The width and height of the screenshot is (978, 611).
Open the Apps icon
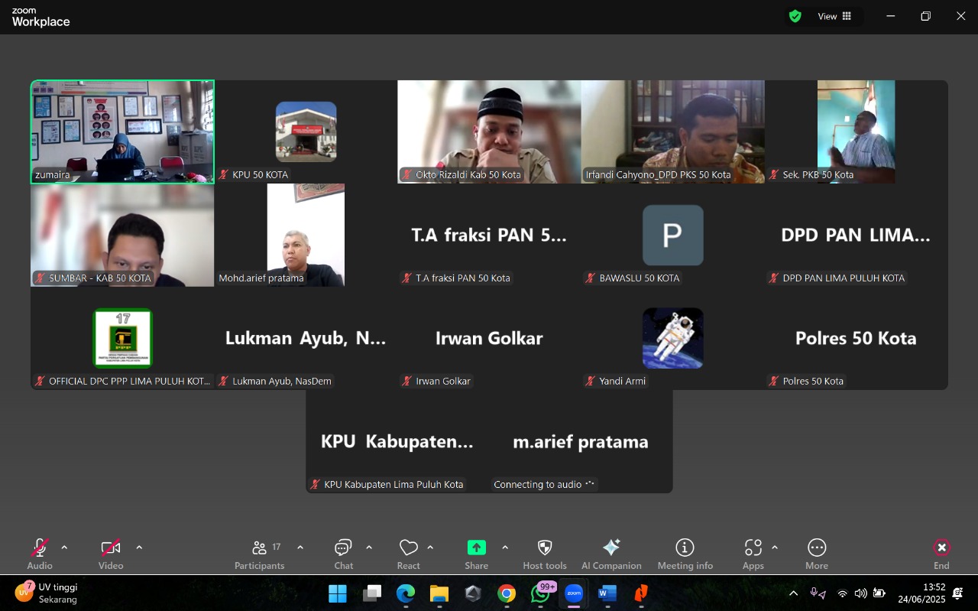(x=753, y=548)
